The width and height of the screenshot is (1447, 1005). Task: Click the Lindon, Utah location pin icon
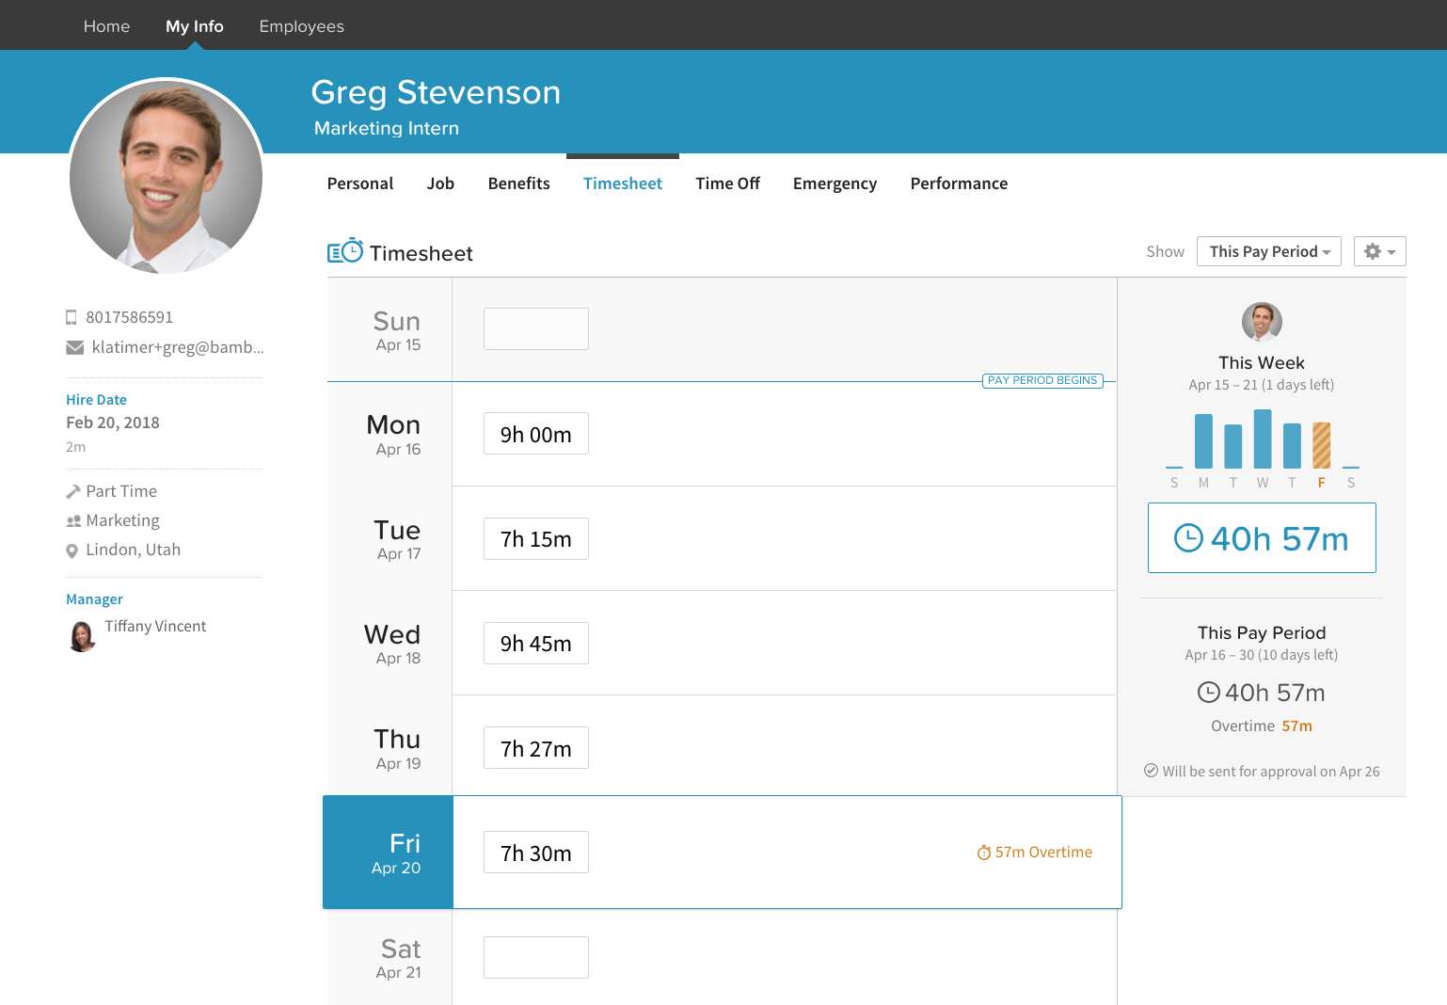tap(72, 550)
